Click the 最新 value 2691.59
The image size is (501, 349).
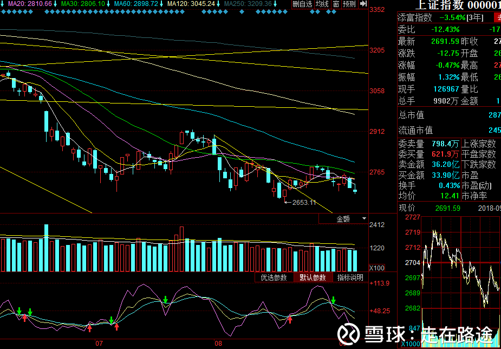[x=445, y=42]
